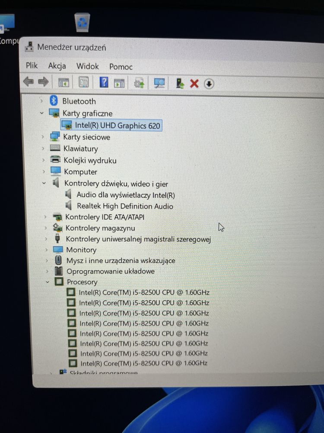The image size is (324, 433).
Task: Click the Monitory label
Action: coord(81,250)
